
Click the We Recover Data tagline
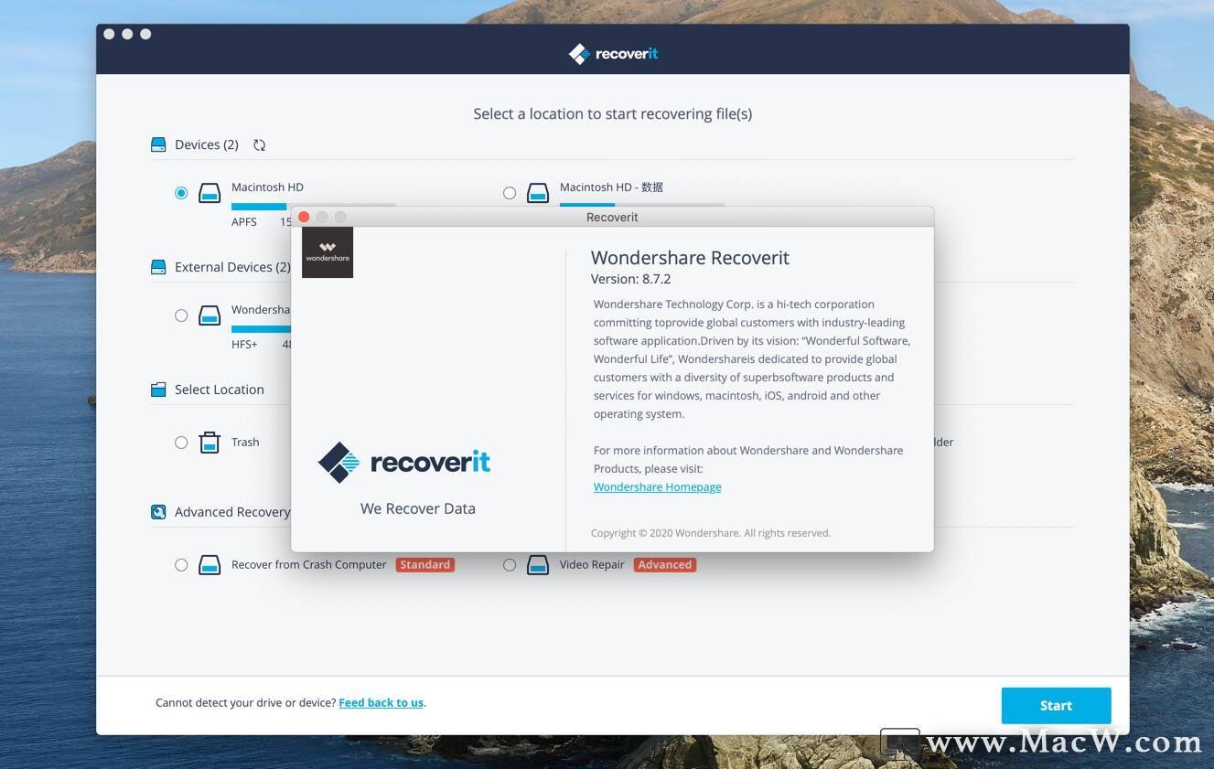tap(418, 508)
